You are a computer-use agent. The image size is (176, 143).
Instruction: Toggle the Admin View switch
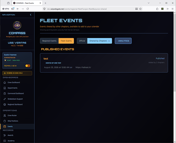28,66
